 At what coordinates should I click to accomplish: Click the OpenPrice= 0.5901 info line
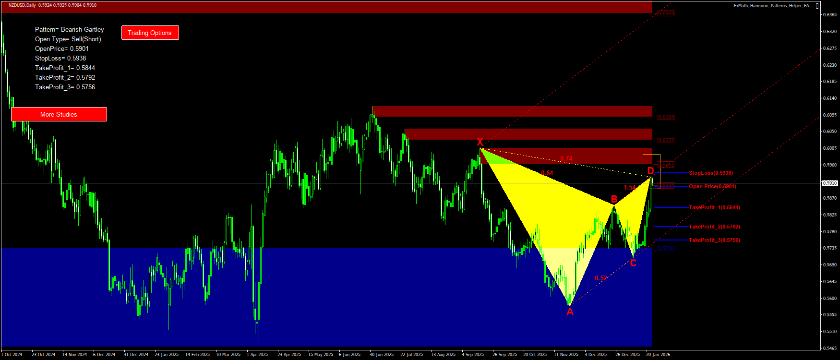click(x=62, y=49)
